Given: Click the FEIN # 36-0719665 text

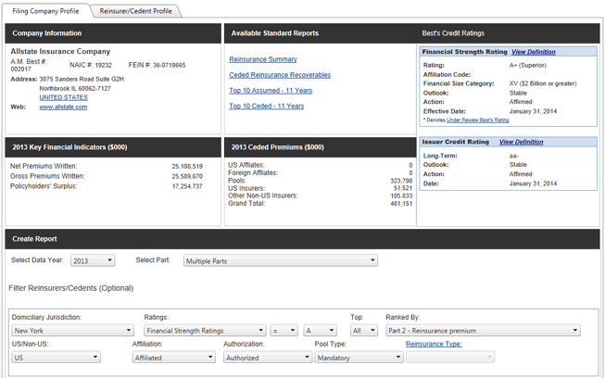Looking at the screenshot, I should coord(157,65).
